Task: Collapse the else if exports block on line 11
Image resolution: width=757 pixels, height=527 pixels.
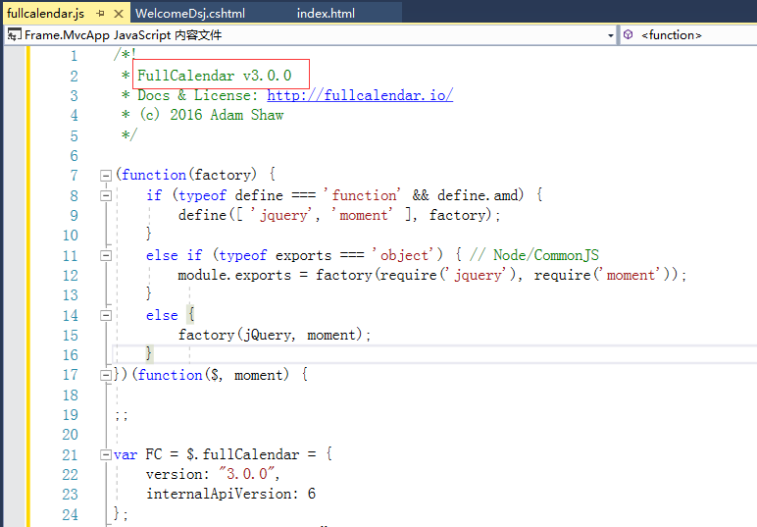Action: click(106, 255)
